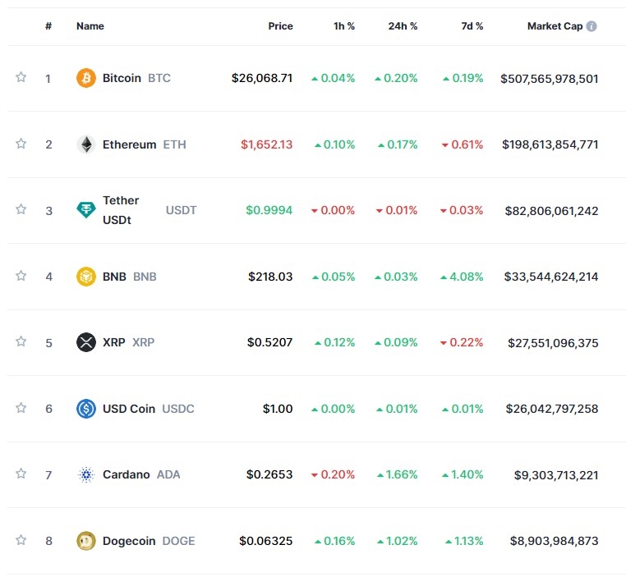Toggle the watchlist star for Ethereum
The image size is (626, 577).
(x=21, y=144)
